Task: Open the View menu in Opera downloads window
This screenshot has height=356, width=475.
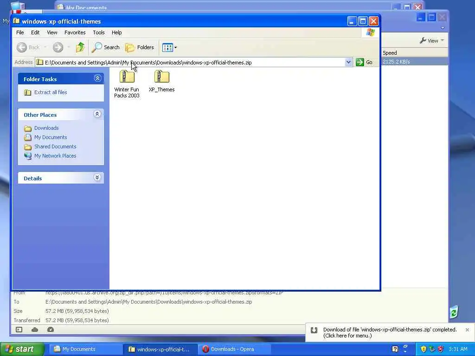Action: (x=432, y=41)
